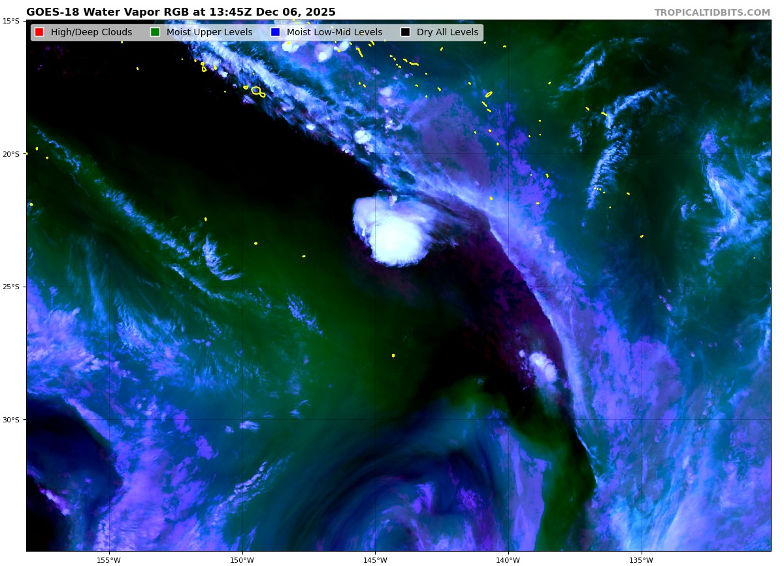Click the 'Moist Low-Mid Levels' legend label
Viewport: 784px width, 566px height.
pyautogui.click(x=334, y=33)
